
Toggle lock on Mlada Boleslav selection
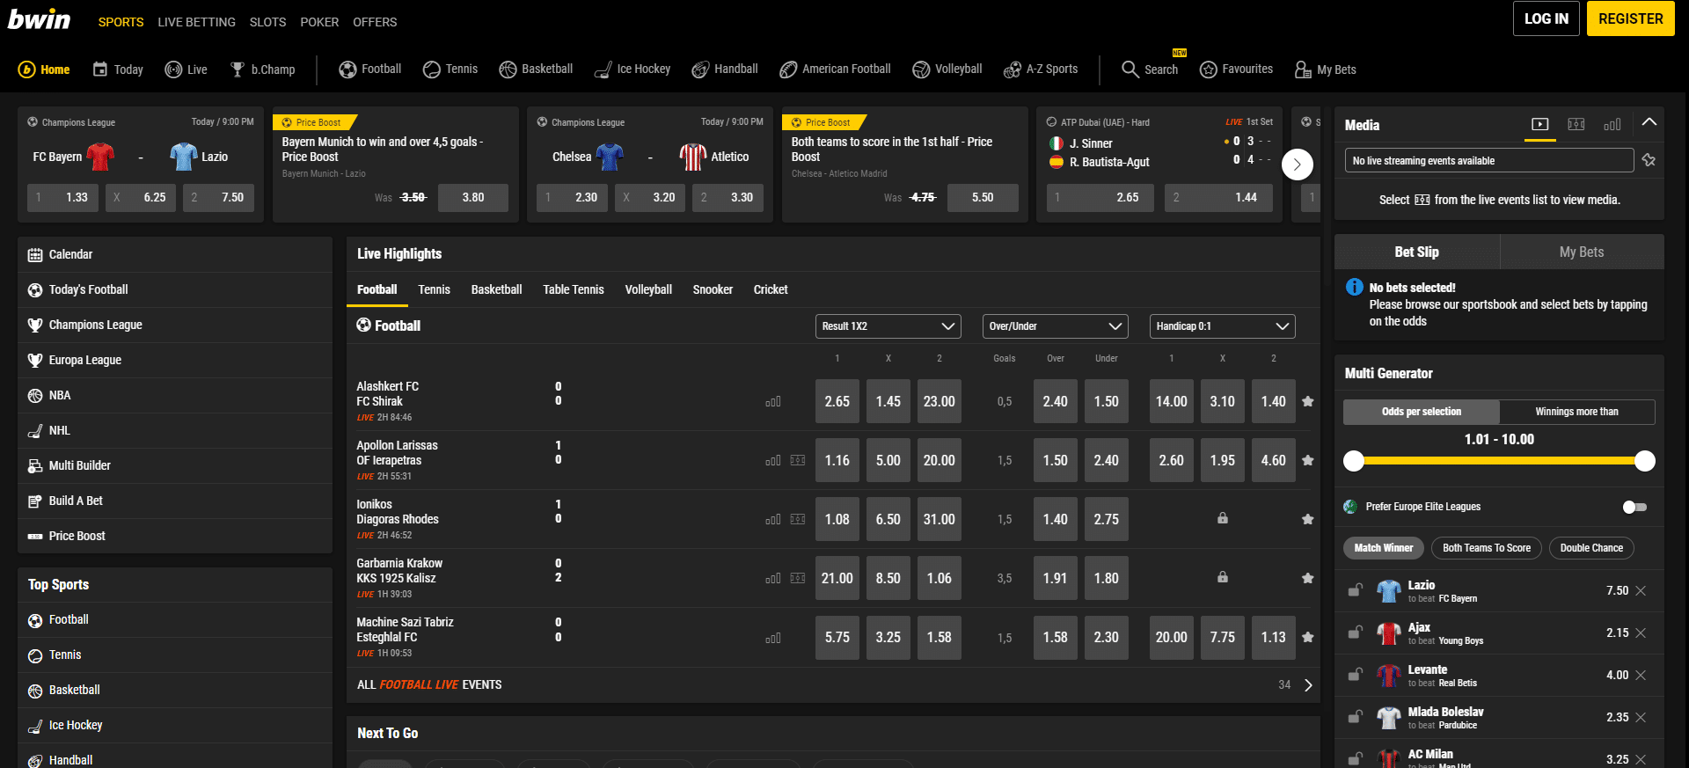1356,716
